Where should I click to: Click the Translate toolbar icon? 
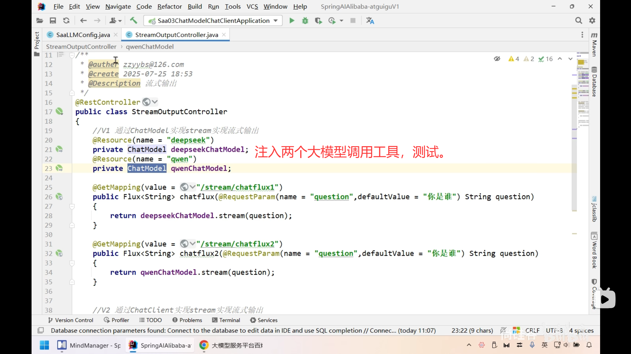(x=370, y=21)
